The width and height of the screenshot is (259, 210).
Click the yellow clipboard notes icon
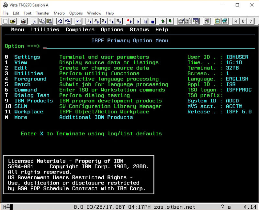[217, 21]
